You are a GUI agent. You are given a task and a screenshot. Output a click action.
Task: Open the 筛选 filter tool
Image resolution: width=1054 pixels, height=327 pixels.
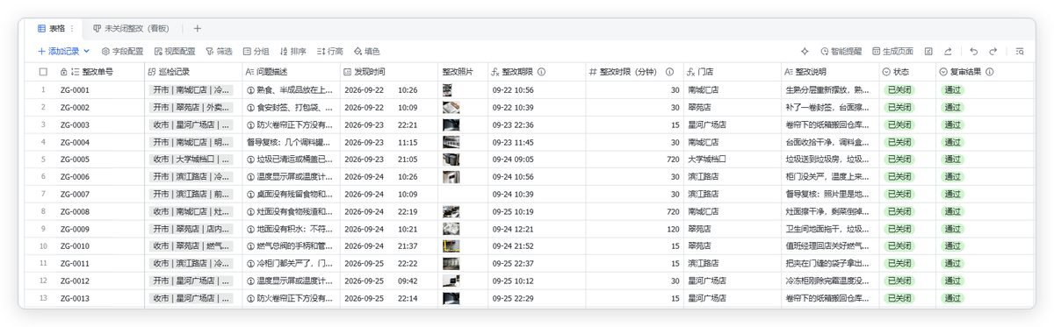click(219, 52)
